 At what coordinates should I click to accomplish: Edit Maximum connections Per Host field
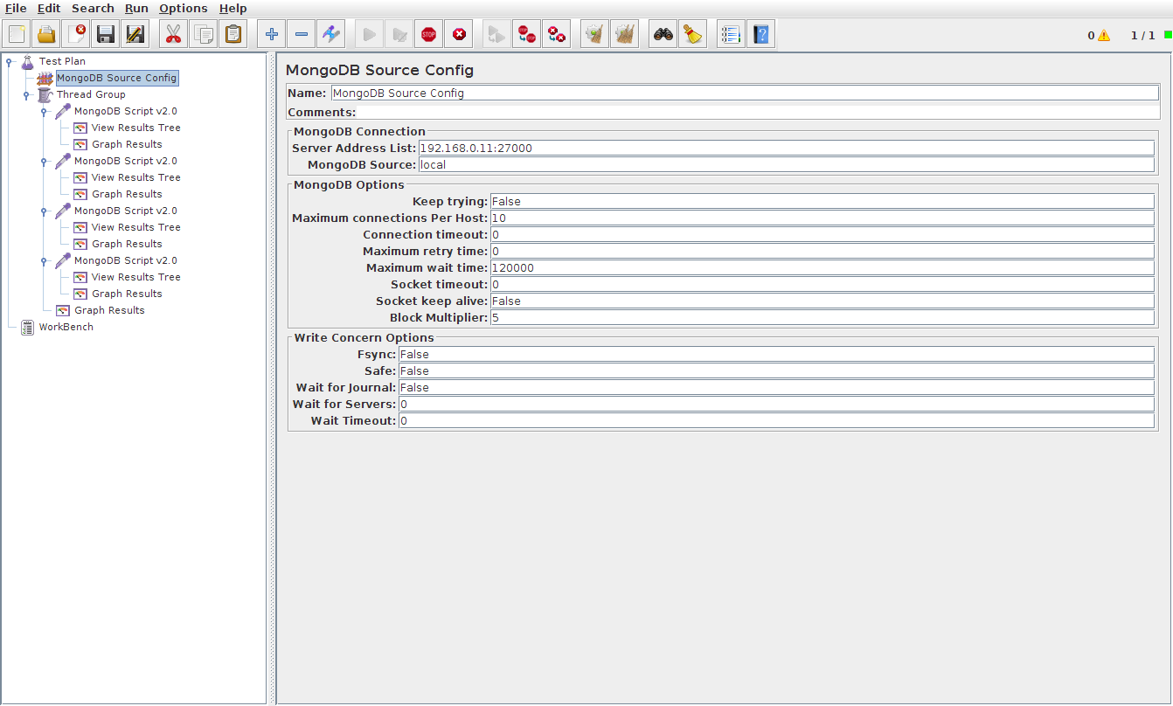(x=822, y=218)
